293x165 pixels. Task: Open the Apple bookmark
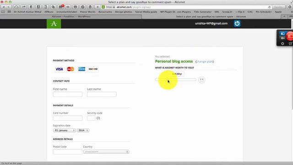(x=278, y=12)
